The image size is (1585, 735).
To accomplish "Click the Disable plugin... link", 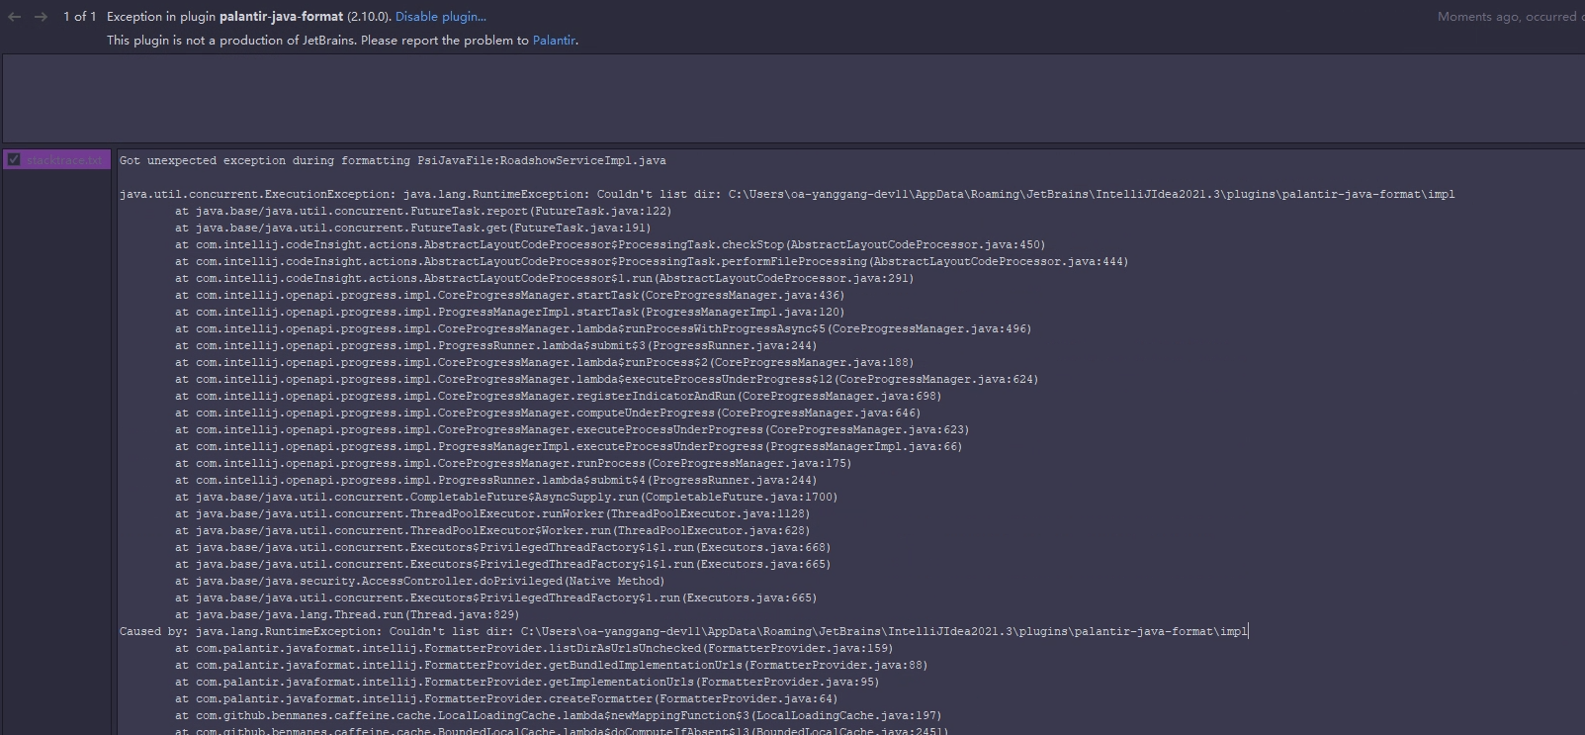I will click(x=441, y=17).
